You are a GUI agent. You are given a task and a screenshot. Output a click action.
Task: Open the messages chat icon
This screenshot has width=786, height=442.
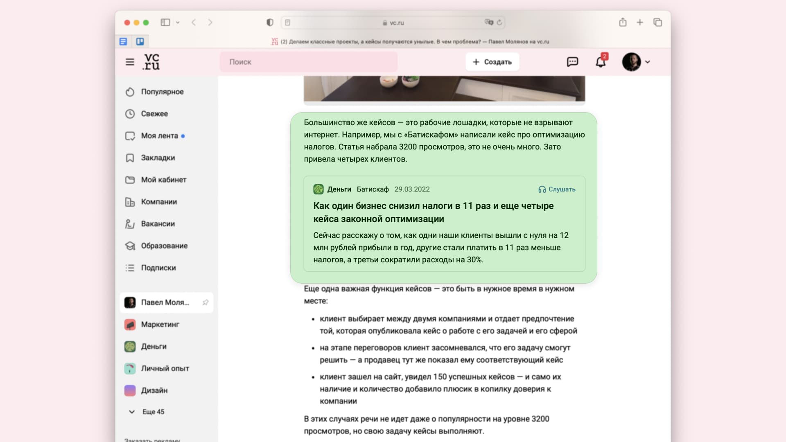coord(572,62)
